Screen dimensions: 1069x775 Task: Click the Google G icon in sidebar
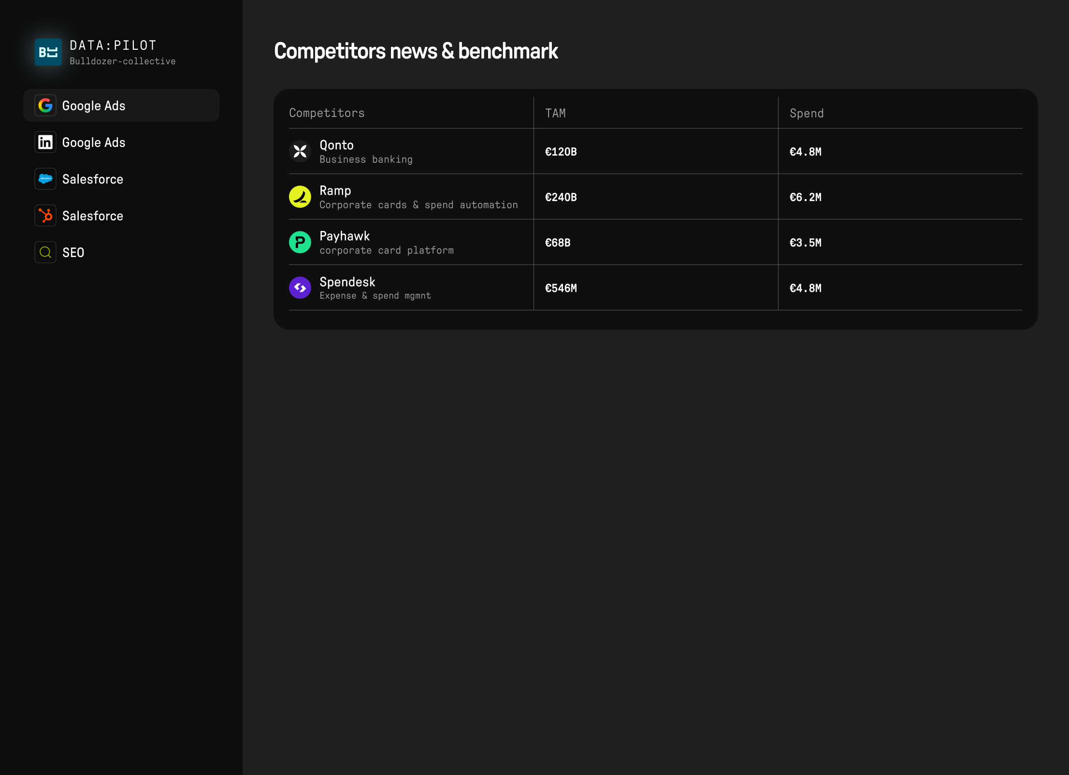[45, 105]
